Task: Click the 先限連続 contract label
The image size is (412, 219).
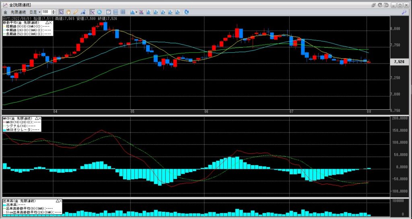Action: tap(18, 12)
